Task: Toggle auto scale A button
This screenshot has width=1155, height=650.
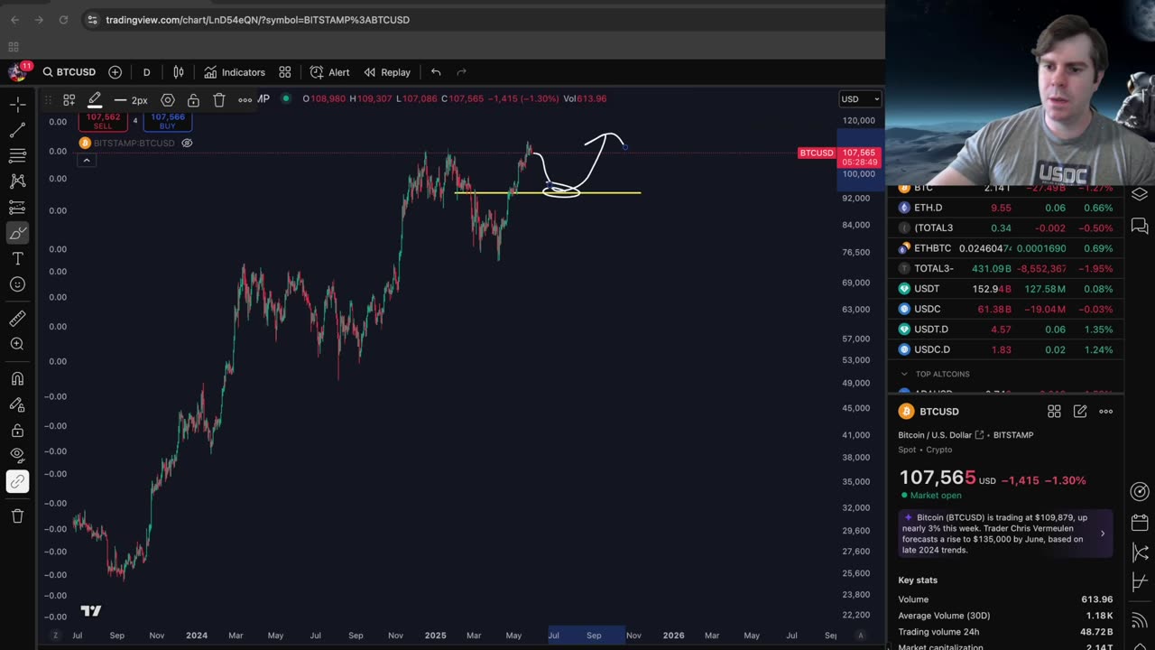Action: tap(861, 636)
